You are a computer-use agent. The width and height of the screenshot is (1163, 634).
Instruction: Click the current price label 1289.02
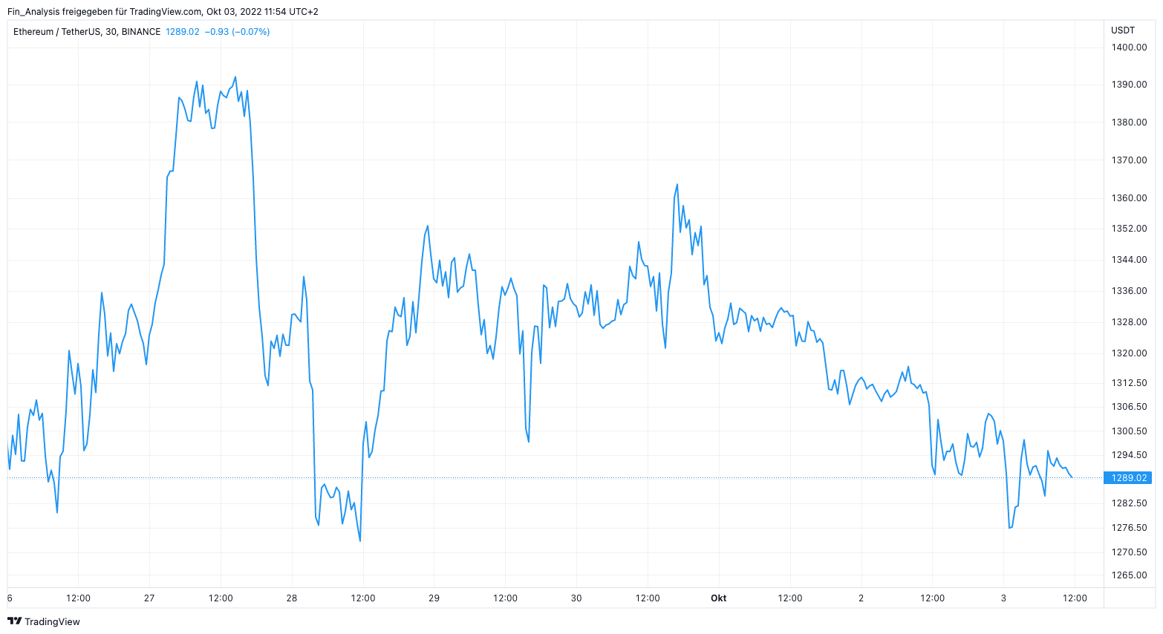pos(1129,478)
